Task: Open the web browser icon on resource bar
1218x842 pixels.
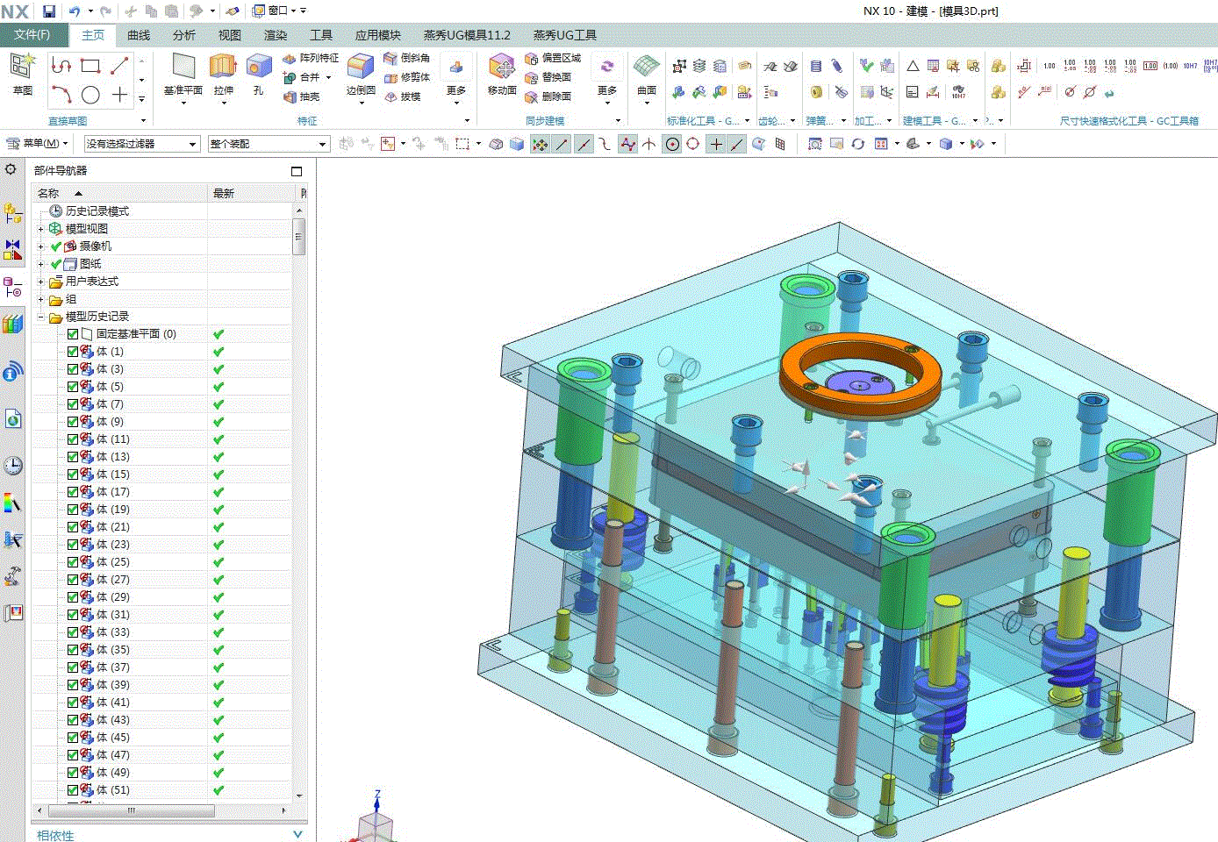Action: (x=12, y=419)
